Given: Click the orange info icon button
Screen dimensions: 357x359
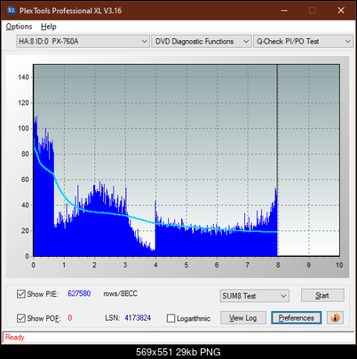Looking at the screenshot, I should [x=335, y=318].
